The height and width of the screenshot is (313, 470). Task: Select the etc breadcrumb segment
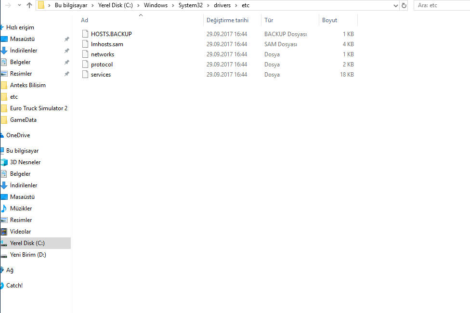click(x=246, y=5)
